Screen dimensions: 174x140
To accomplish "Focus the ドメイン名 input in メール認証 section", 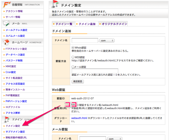I will tap(93, 138).
